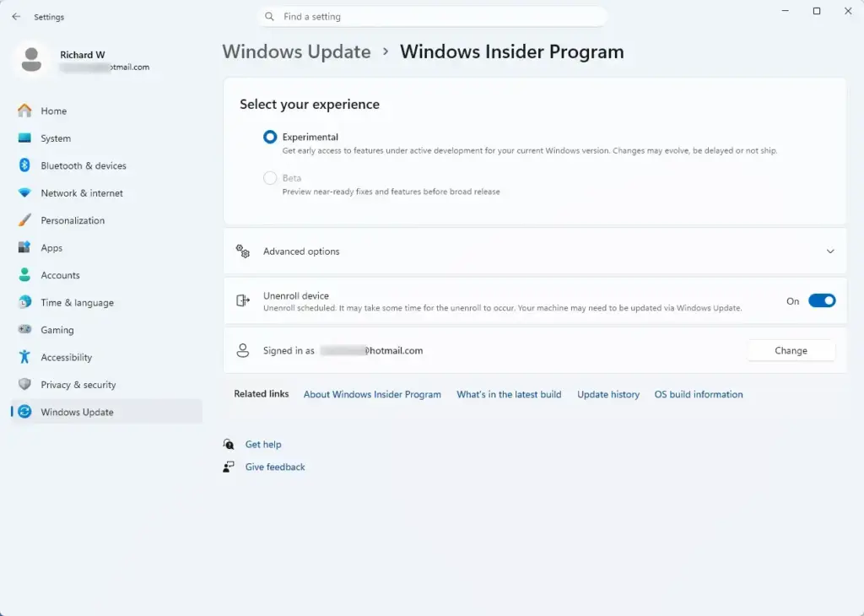Select Personalization in the sidebar

106,220
